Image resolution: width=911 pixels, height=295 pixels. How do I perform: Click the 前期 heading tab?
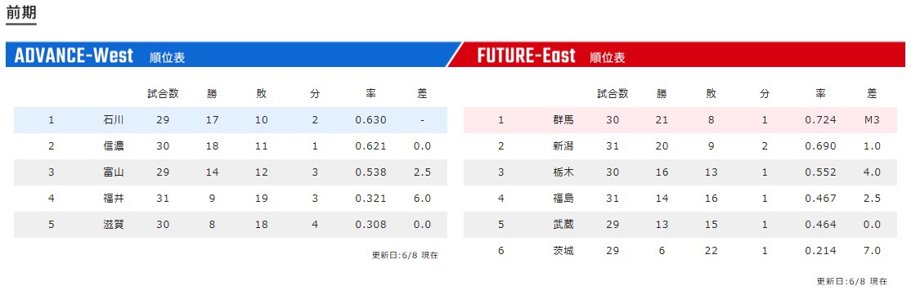pos(21,14)
